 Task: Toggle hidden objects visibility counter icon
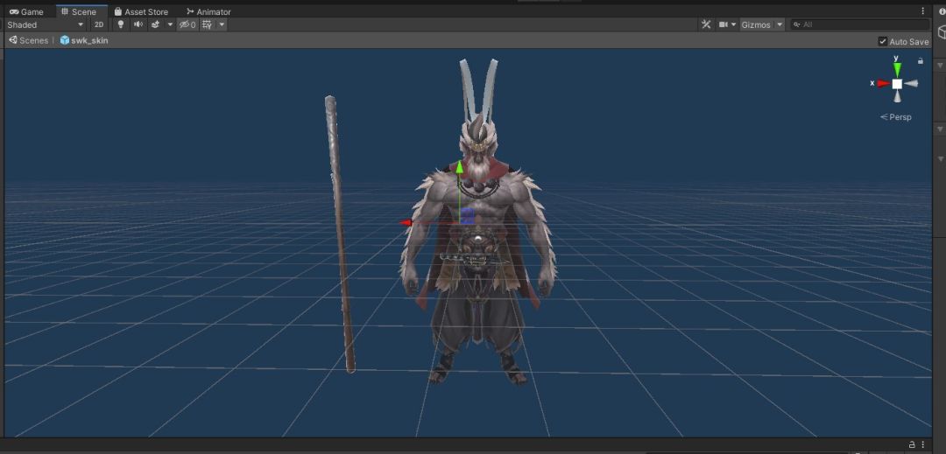point(187,24)
